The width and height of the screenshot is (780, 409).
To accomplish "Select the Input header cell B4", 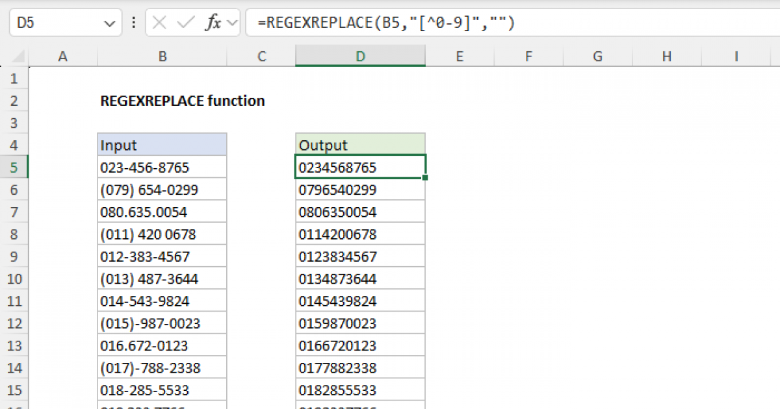I will tap(162, 145).
